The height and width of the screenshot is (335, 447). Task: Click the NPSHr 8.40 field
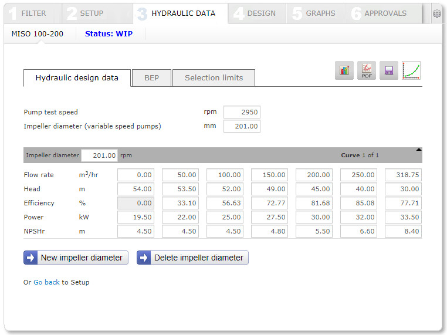403,231
